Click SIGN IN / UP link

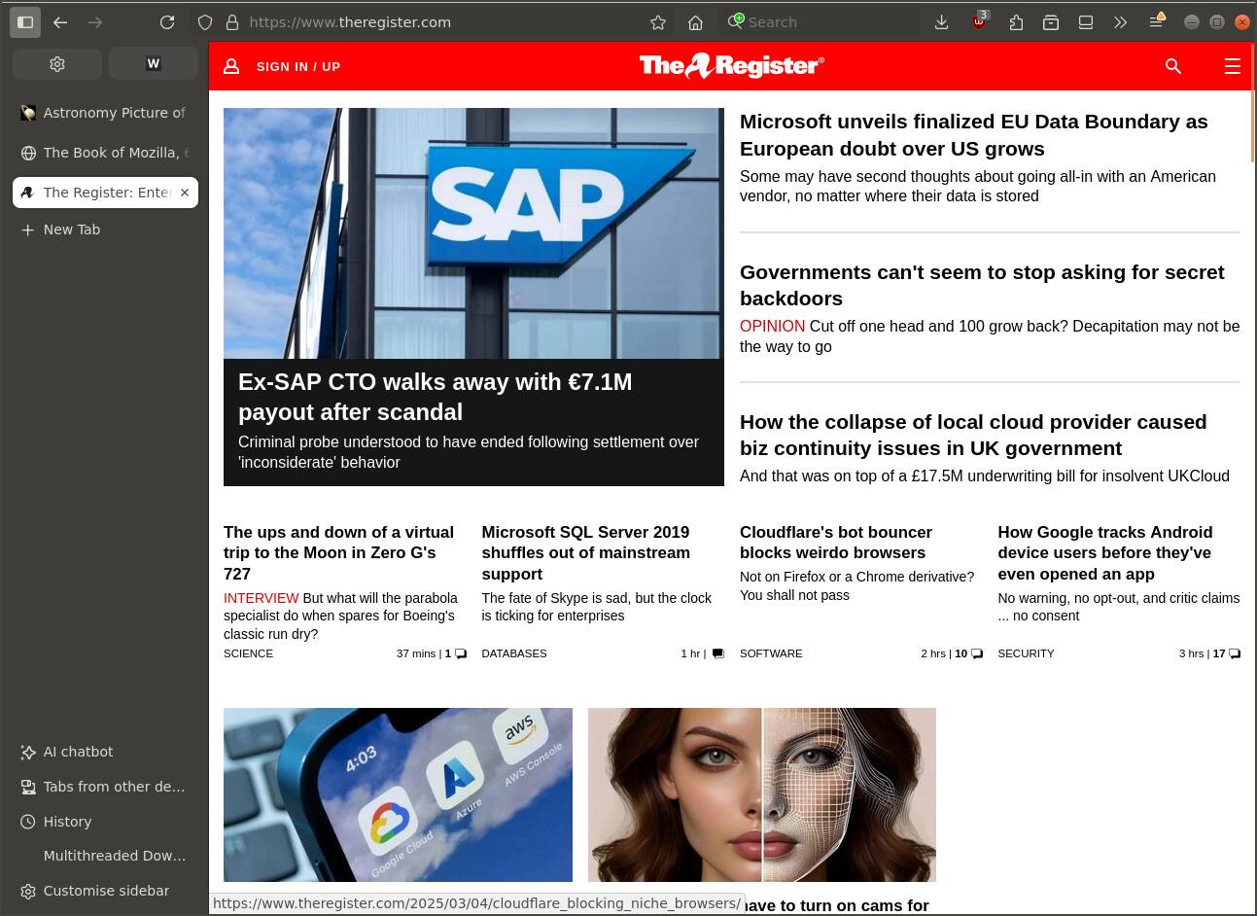[298, 66]
